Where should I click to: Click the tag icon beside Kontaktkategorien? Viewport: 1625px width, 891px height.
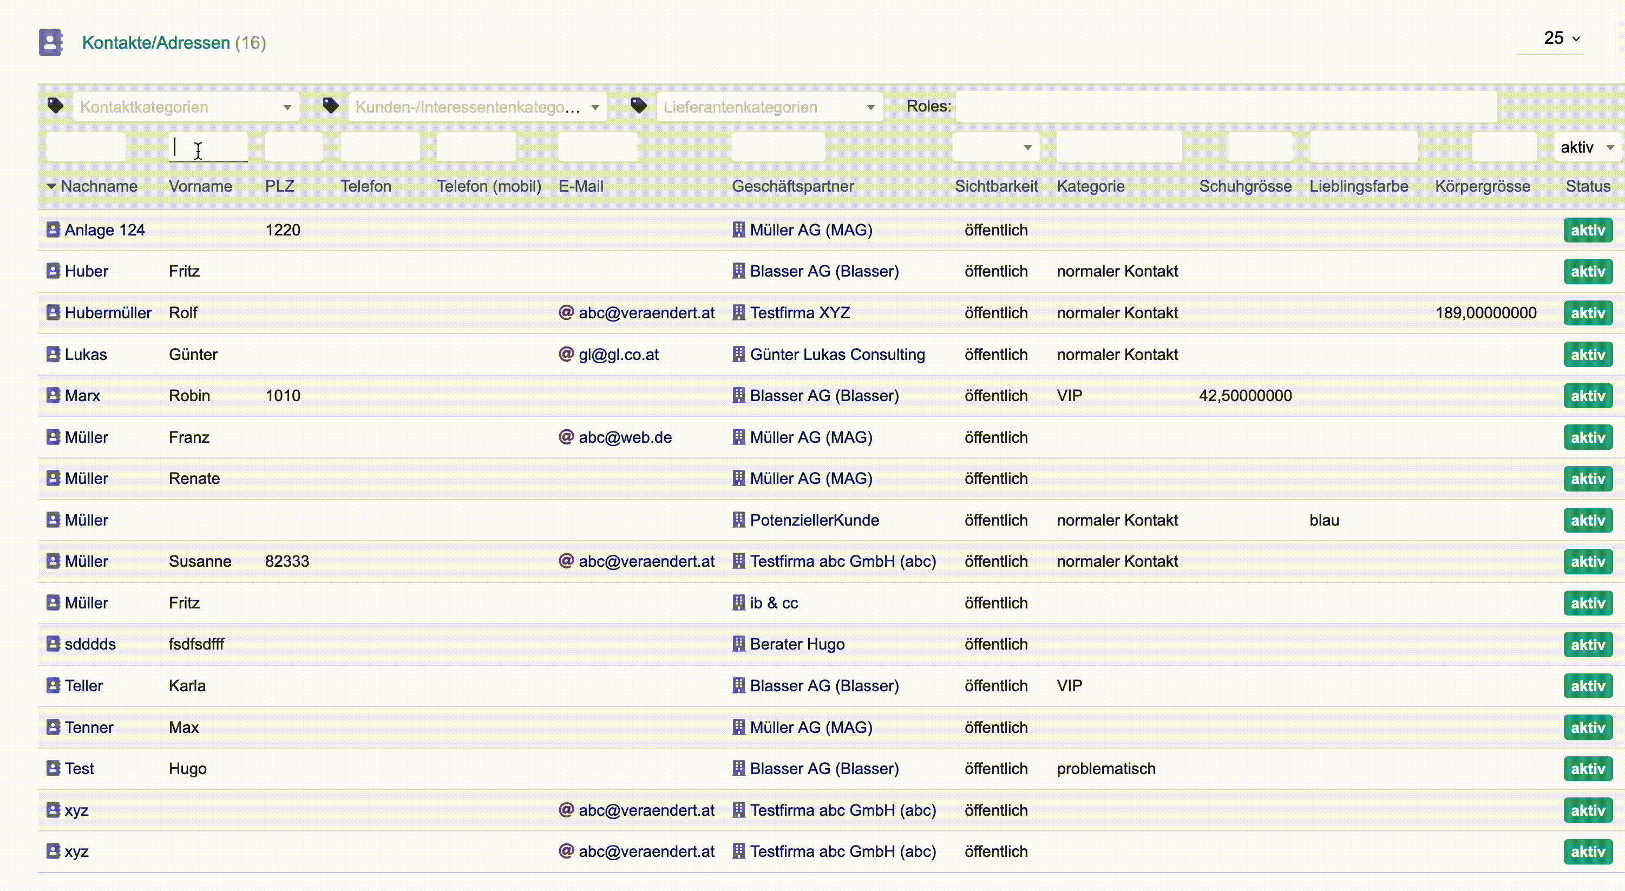56,106
